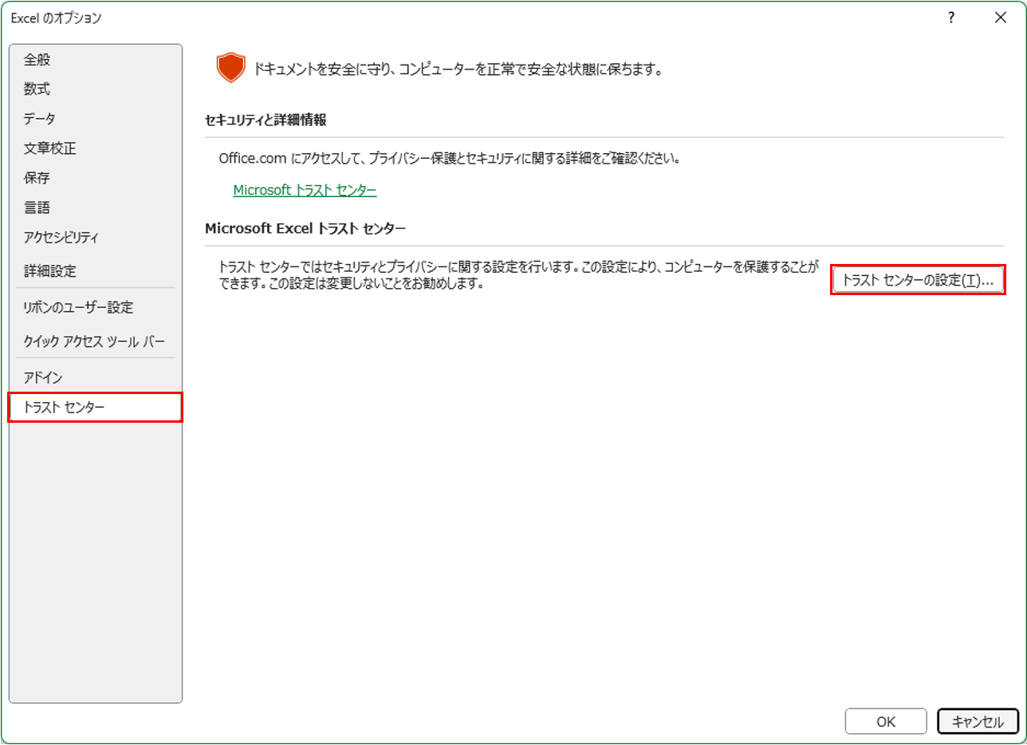
Task: Click the トラスト センターでは settings description paragraph
Action: [518, 274]
